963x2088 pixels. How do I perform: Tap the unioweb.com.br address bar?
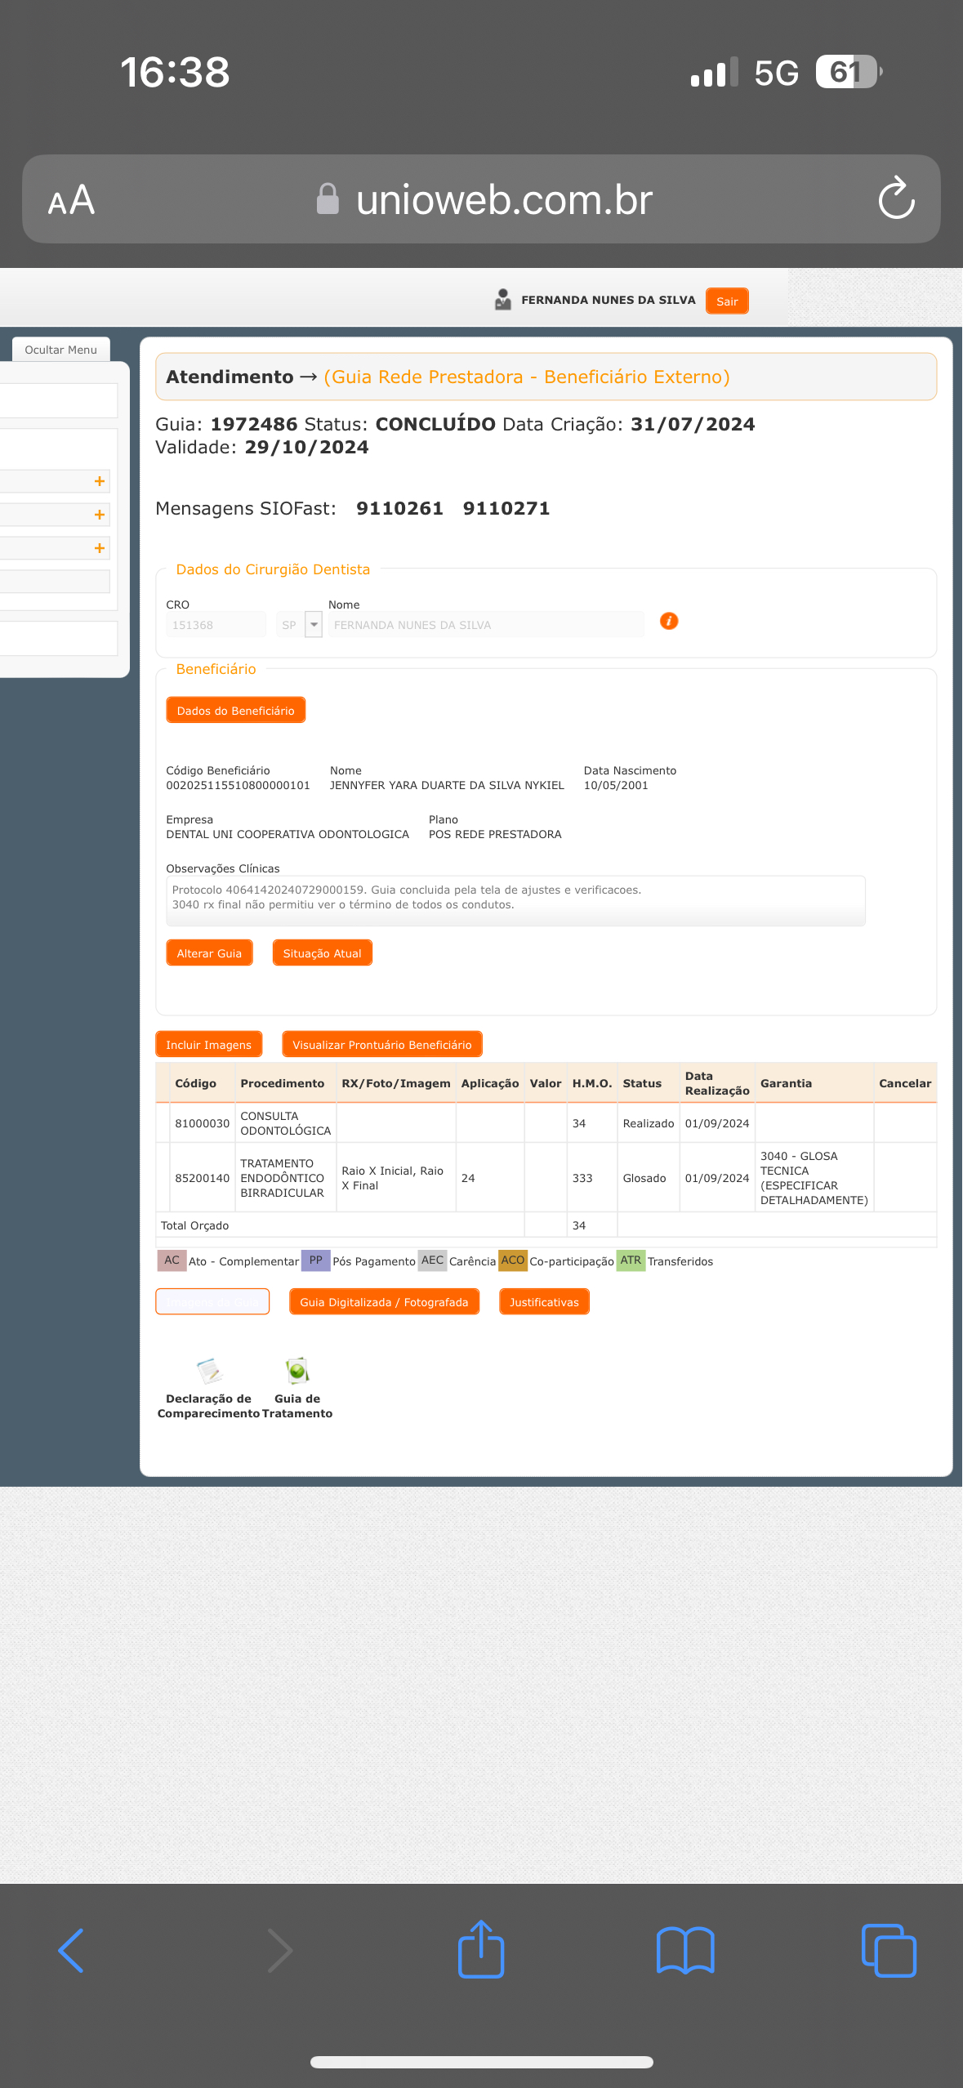click(481, 199)
